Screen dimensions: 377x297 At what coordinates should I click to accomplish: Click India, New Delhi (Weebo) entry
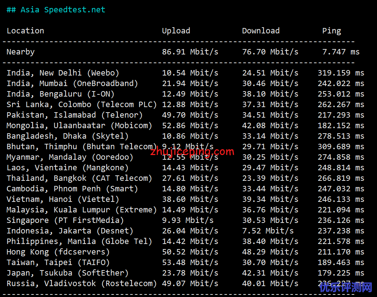click(63, 73)
